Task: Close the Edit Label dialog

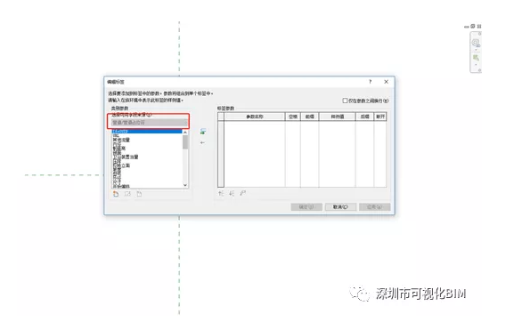Action: pyautogui.click(x=386, y=81)
